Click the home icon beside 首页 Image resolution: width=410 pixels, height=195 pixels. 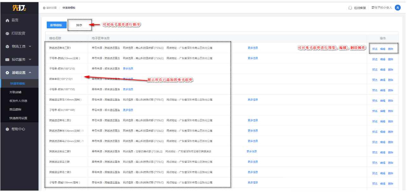pyautogui.click(x=8, y=20)
